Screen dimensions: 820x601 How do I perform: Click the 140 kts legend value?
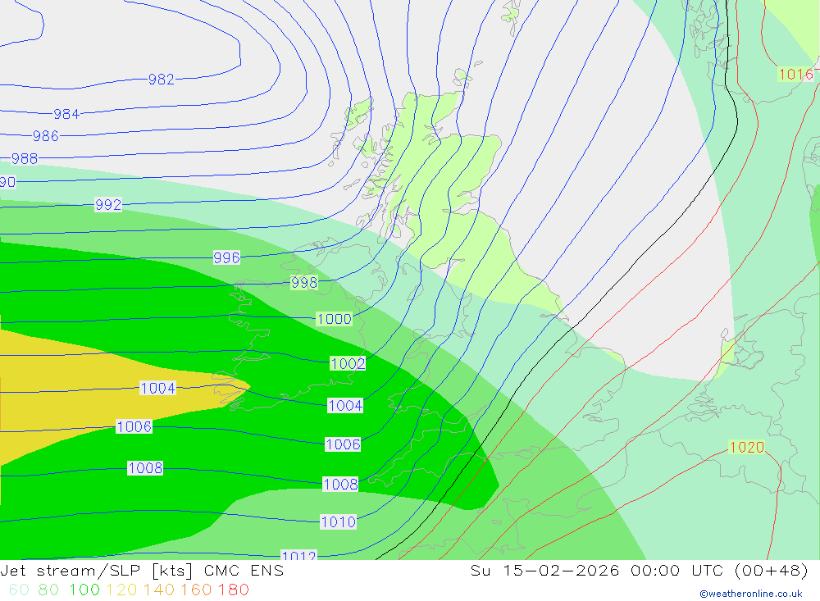[x=159, y=590]
